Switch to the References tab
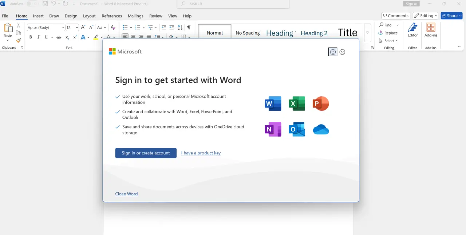This screenshot has height=235, width=466. [x=112, y=16]
